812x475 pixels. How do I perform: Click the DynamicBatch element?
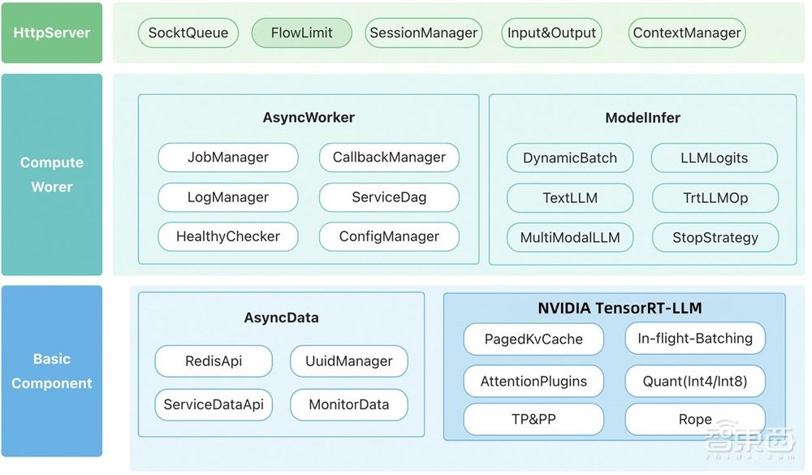point(569,158)
